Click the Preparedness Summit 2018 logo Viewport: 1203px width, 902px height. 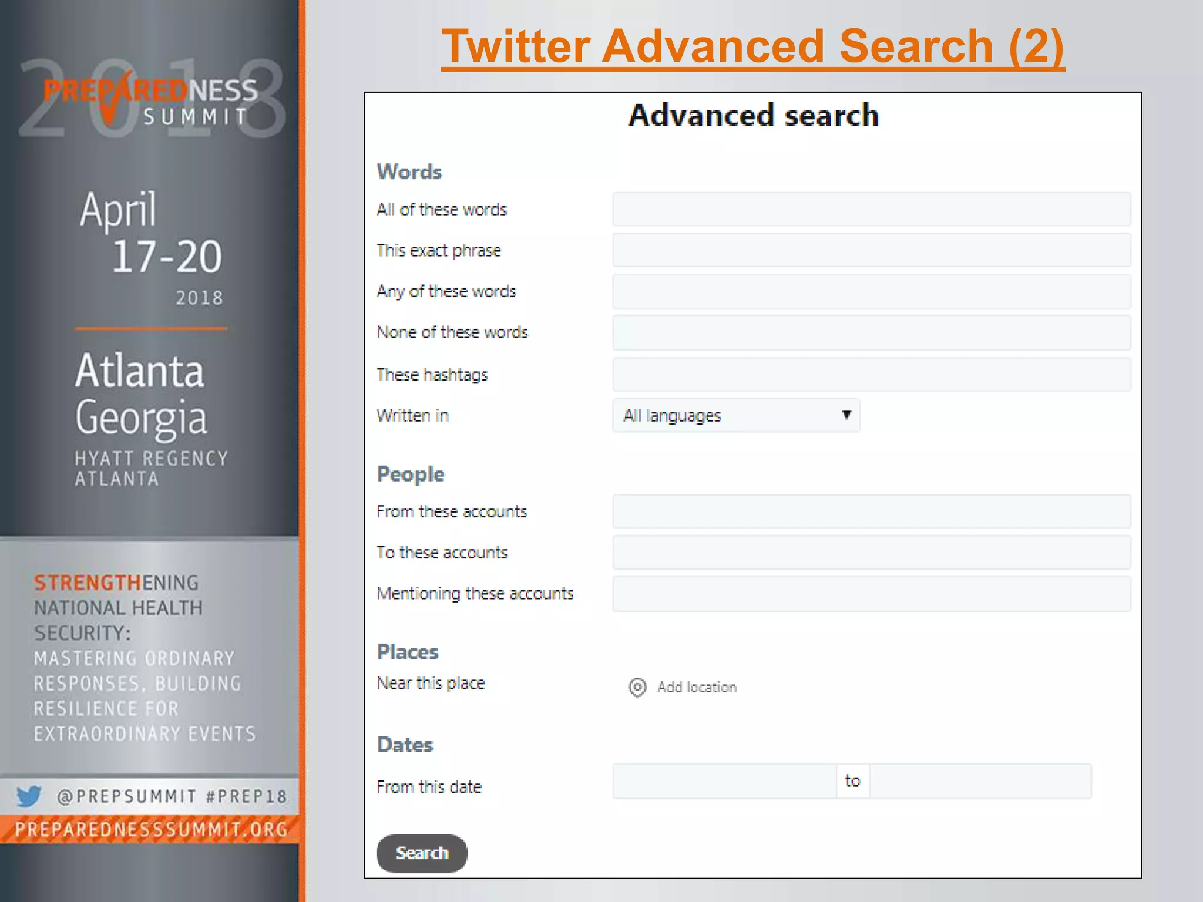151,99
